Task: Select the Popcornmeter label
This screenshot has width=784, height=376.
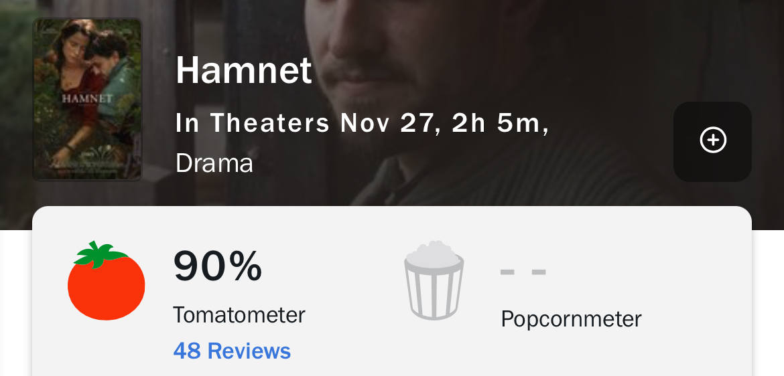Action: [571, 318]
